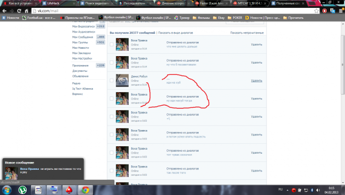
Task: Switch to the Faster (Ежов Але... tab
Action: 211,3
